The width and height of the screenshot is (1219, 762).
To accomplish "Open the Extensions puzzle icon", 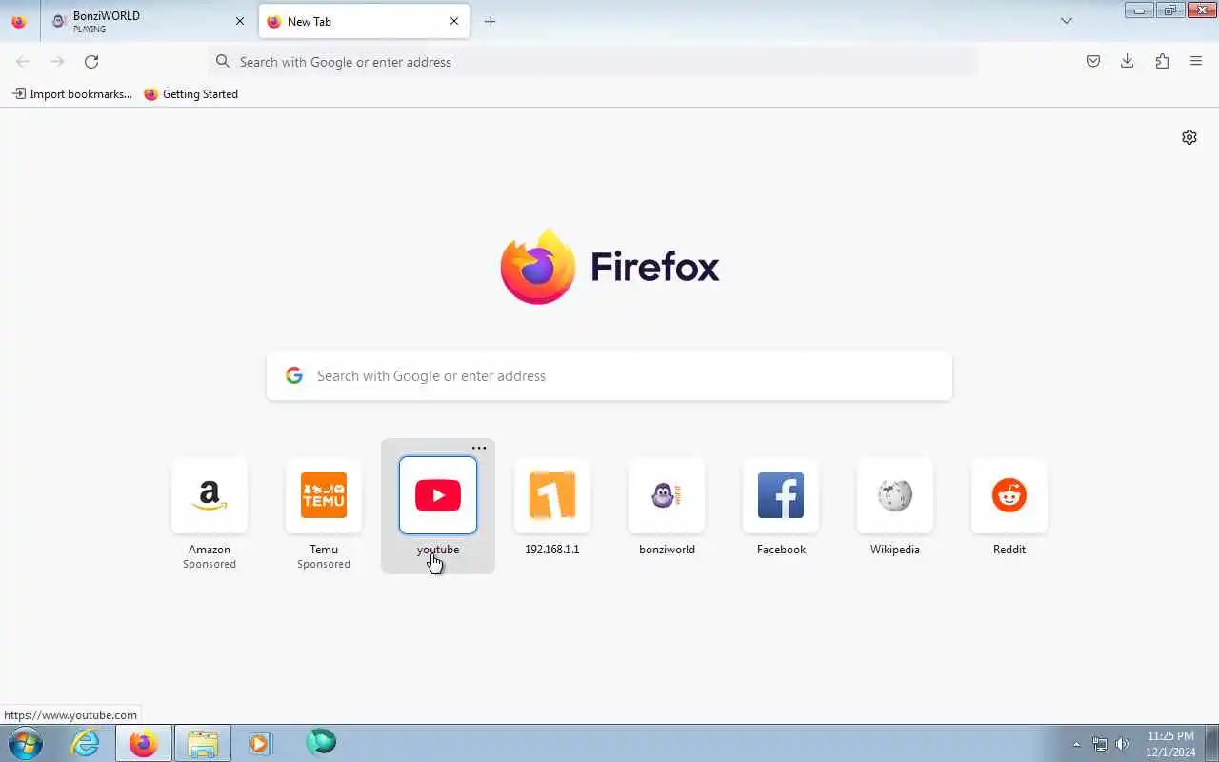I will tap(1162, 62).
